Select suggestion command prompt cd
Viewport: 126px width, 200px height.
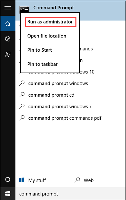click(70, 95)
